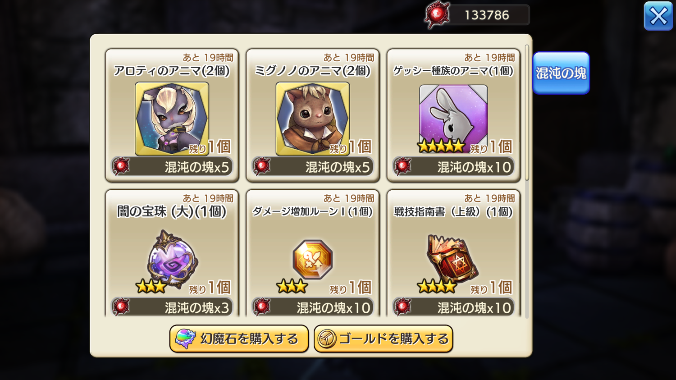676x380 pixels.
Task: Purchase ゲッシー種族のアニマ for 混沌の塊x10
Action: [x=453, y=167]
